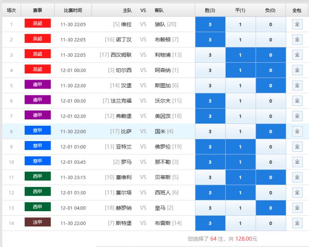Toggle win (3) for 维拉 vs 狼队
Image resolution: width=309 pixels, height=247 pixels.
[x=210, y=24]
